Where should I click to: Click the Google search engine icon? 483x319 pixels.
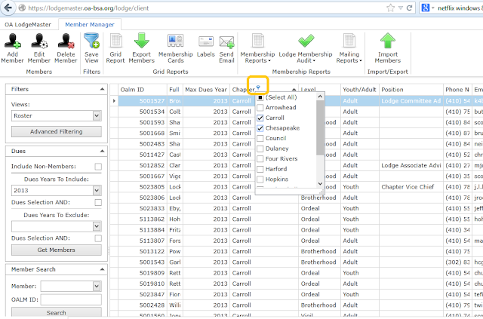(x=426, y=8)
